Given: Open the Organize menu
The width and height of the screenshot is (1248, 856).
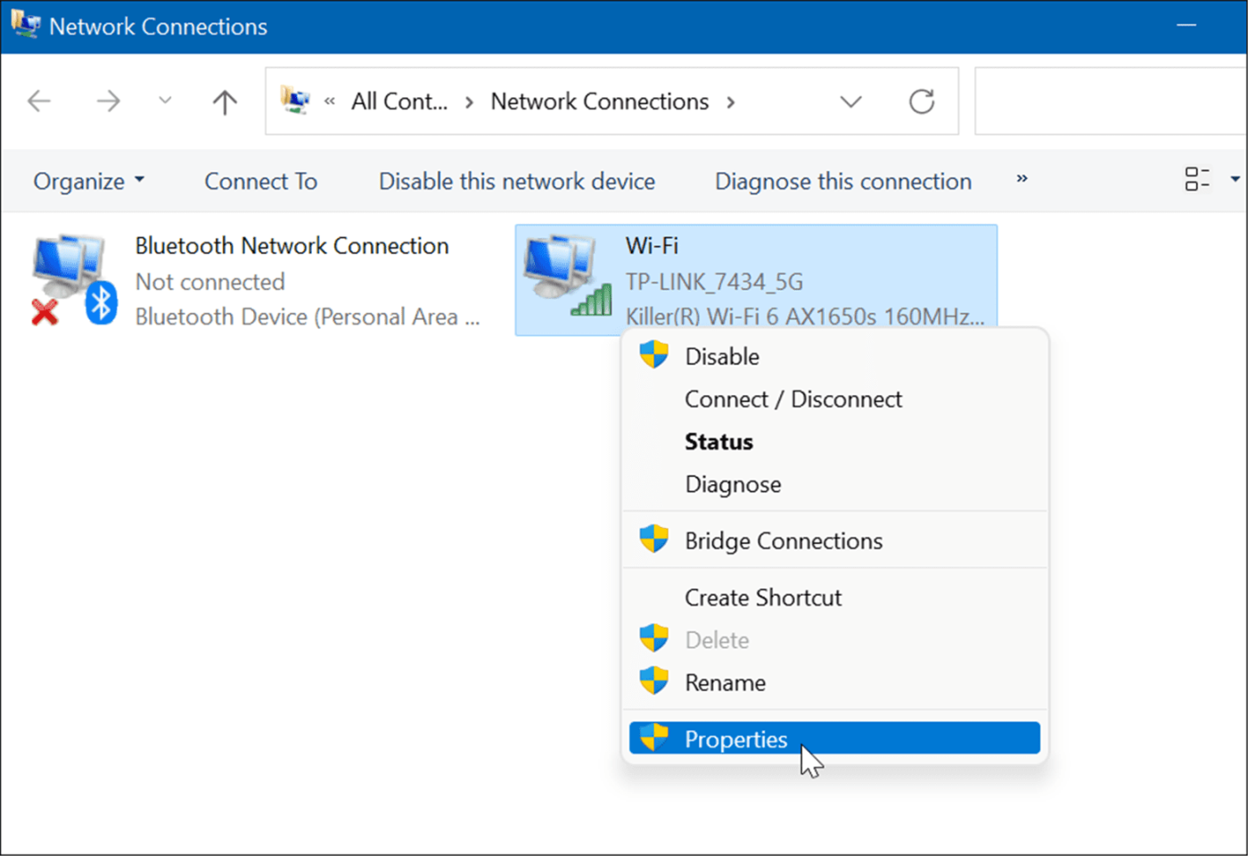Looking at the screenshot, I should 88,181.
